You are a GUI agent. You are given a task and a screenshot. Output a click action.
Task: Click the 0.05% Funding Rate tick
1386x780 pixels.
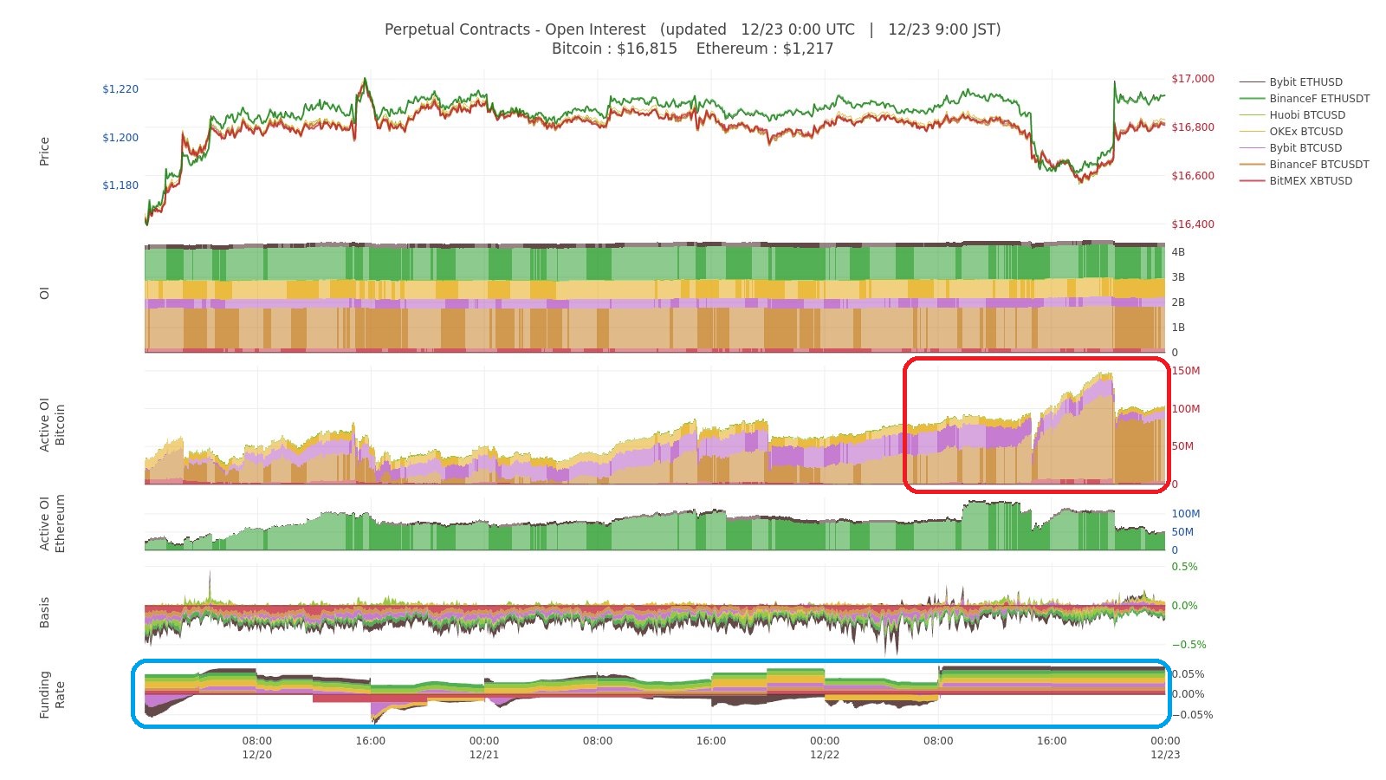[x=1188, y=674]
